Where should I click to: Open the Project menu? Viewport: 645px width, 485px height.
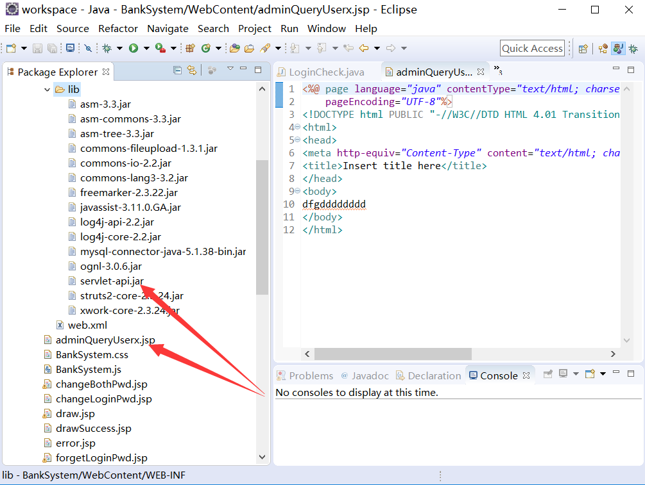click(x=255, y=29)
